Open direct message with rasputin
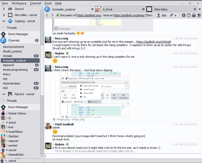The image size is (202, 163). click(x=20, y=141)
